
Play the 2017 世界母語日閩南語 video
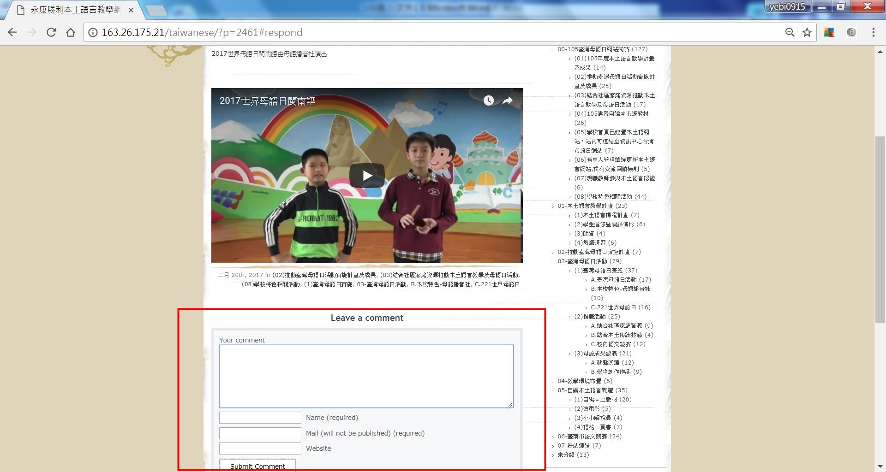tap(367, 176)
